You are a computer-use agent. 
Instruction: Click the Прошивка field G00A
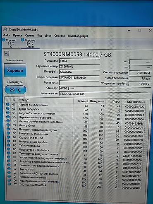pos(79,61)
